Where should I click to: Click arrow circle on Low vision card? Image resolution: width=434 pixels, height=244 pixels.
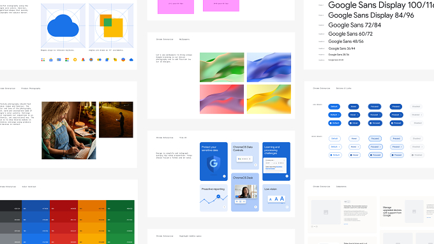tap(287, 207)
